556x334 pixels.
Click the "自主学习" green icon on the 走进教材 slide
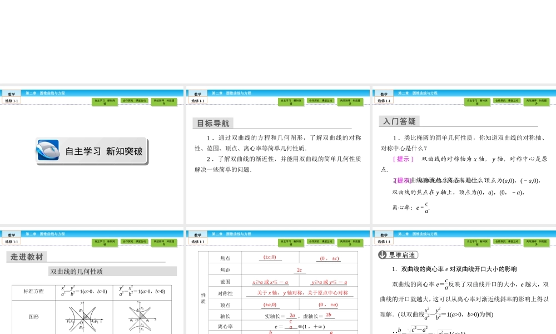(x=106, y=242)
